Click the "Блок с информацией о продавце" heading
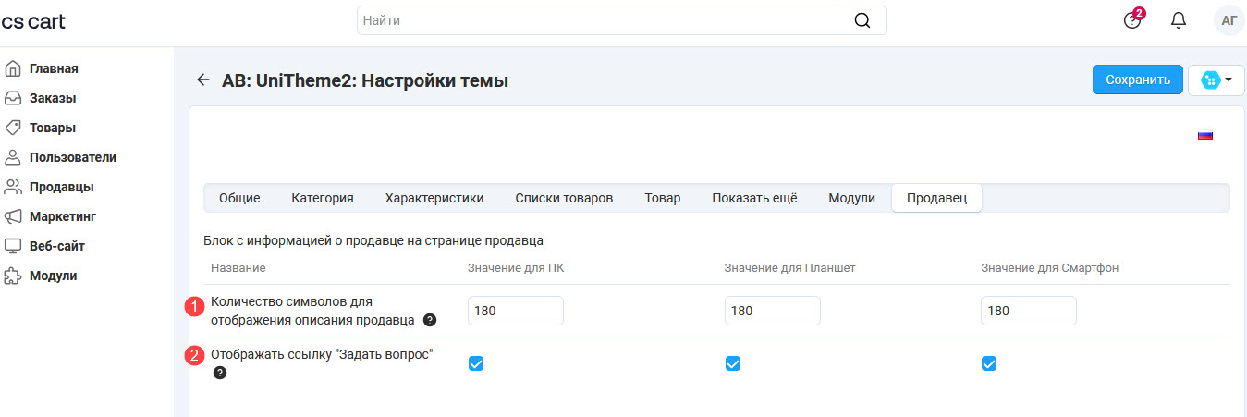 373,240
